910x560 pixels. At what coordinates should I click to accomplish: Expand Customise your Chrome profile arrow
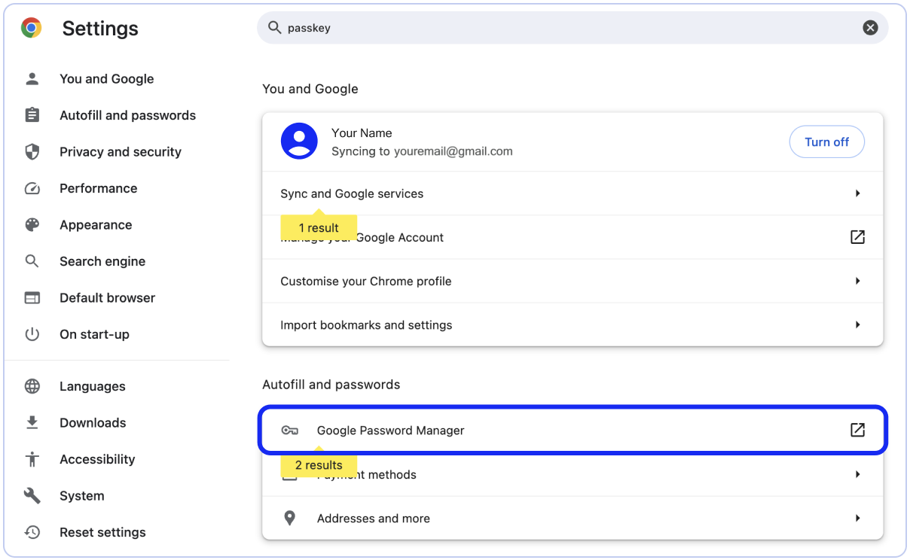(x=857, y=281)
